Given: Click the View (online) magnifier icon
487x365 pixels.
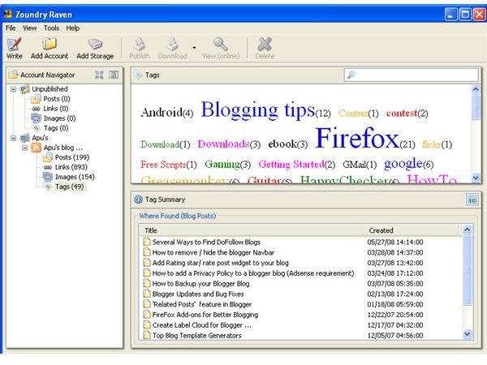Looking at the screenshot, I should [221, 45].
